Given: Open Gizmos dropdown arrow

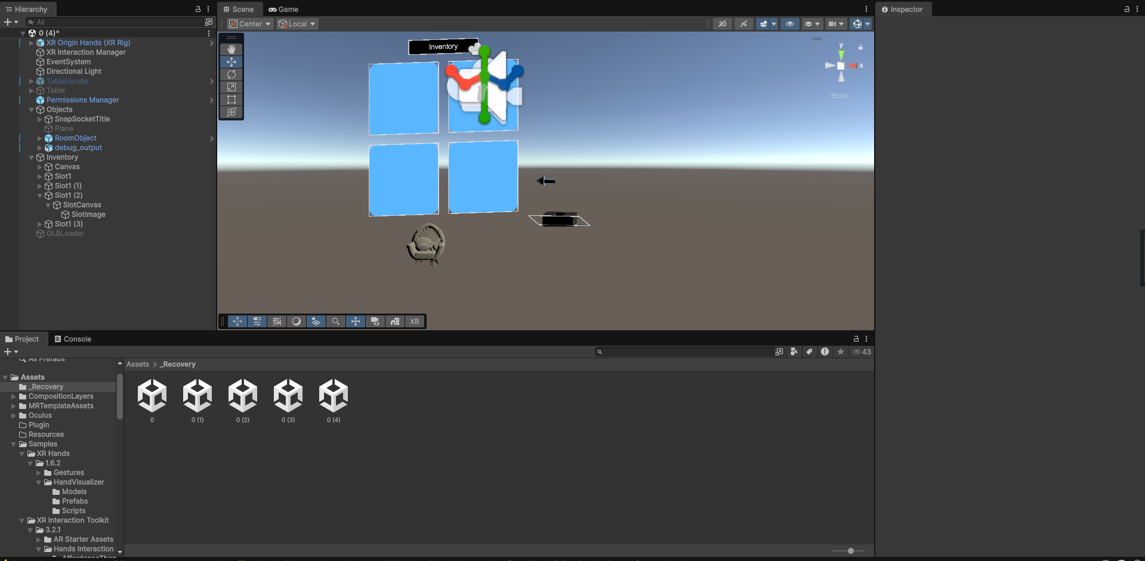Looking at the screenshot, I should point(868,24).
